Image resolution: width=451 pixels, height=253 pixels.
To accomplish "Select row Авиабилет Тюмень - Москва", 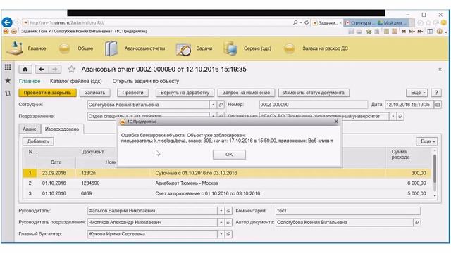I will (227, 183).
